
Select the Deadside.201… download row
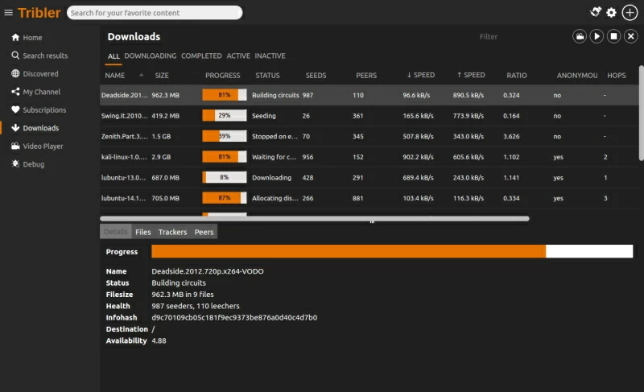(369, 95)
